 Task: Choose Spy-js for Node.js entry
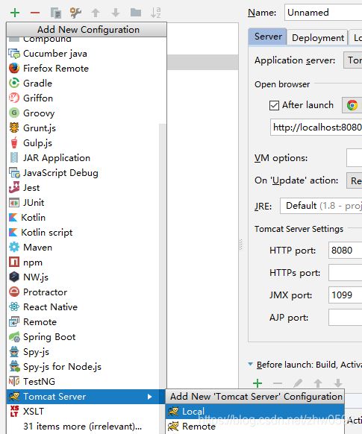pyautogui.click(x=83, y=367)
